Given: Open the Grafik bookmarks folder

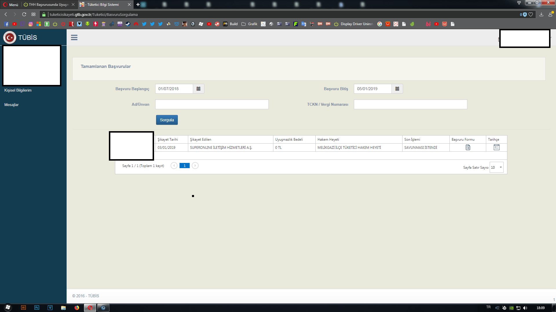Looking at the screenshot, I should pos(249,24).
